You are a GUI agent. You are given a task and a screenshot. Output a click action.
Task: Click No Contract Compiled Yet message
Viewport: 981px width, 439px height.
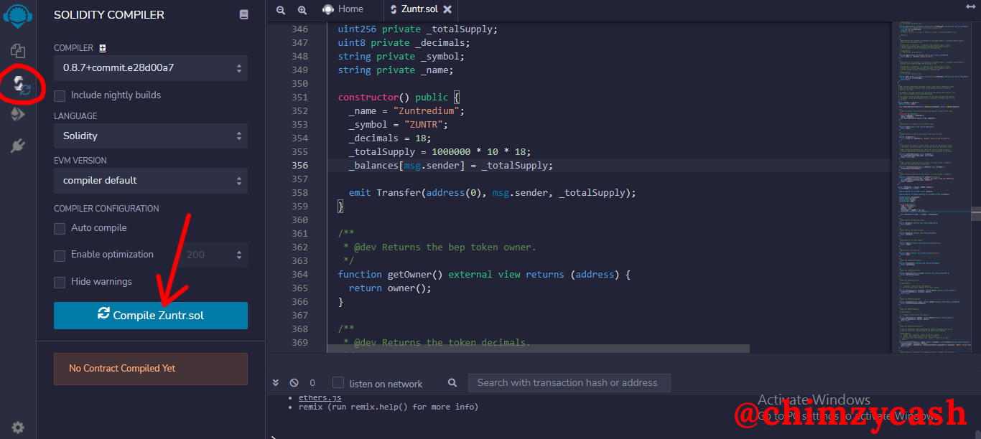(x=151, y=369)
